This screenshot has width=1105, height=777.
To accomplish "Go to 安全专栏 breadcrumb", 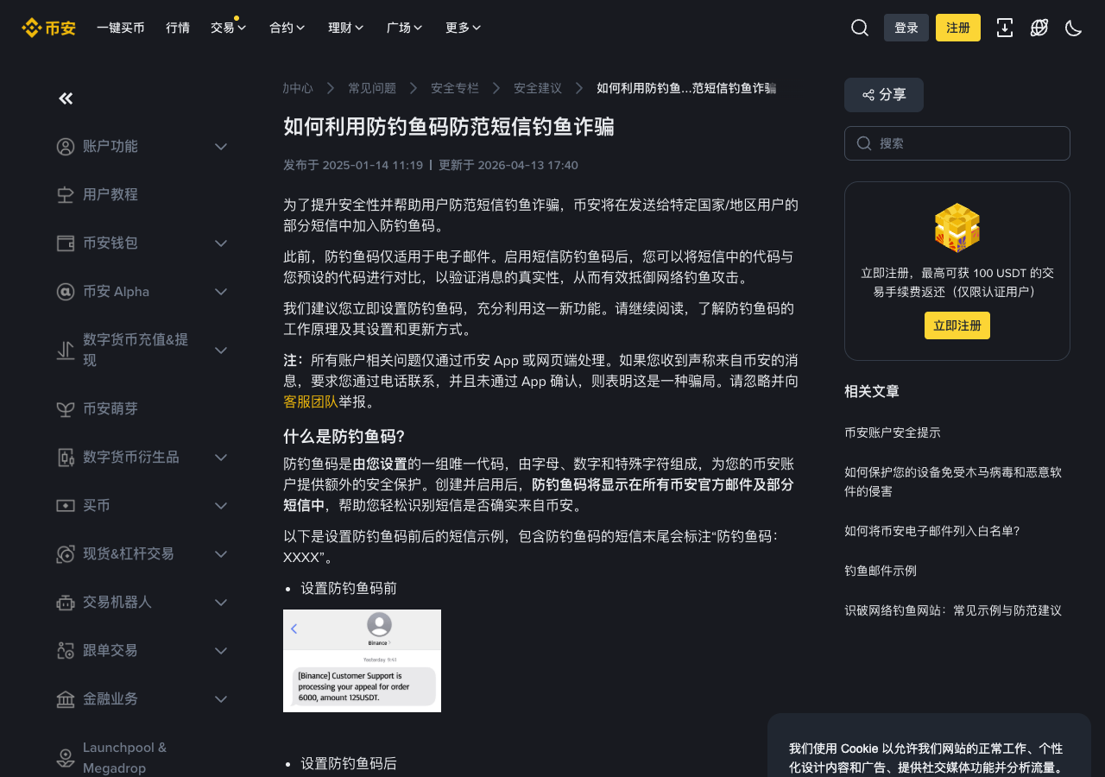I will coord(455,88).
